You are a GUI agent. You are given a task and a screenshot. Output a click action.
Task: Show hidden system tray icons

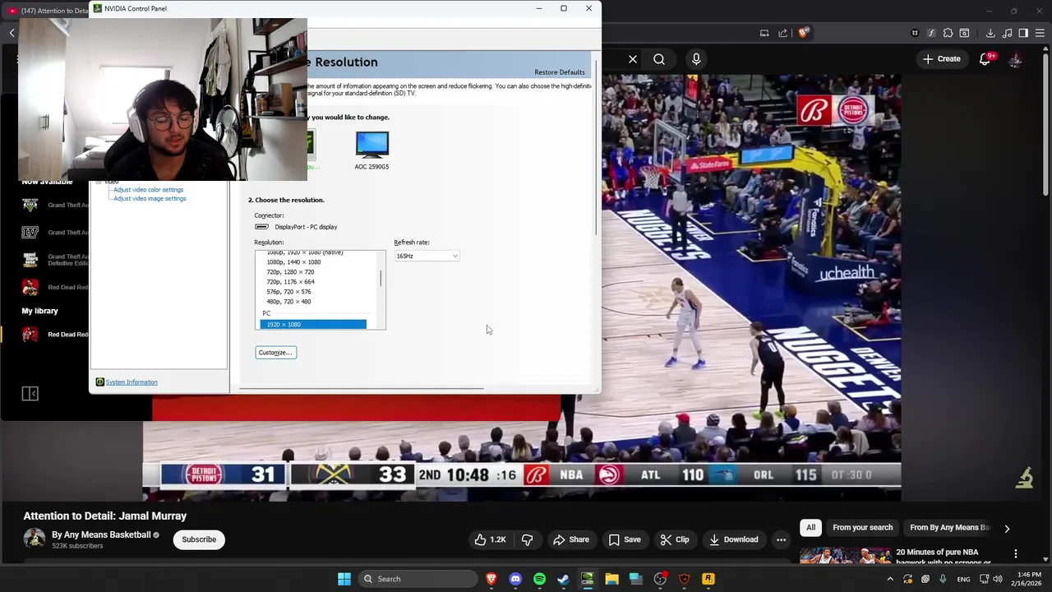pyautogui.click(x=889, y=579)
